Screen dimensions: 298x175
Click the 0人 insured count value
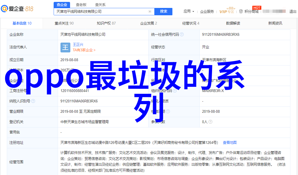pos(205,122)
